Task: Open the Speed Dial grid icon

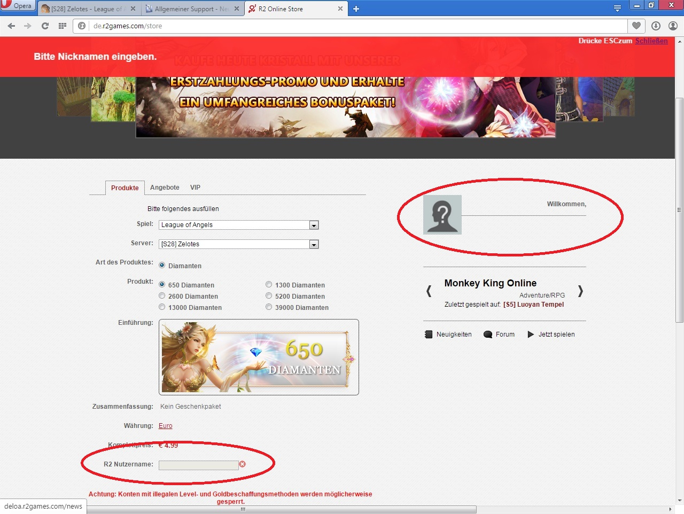Action: click(x=62, y=26)
